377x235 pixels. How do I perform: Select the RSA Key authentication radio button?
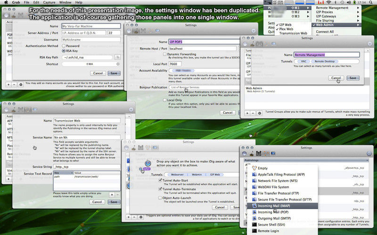point(64,51)
